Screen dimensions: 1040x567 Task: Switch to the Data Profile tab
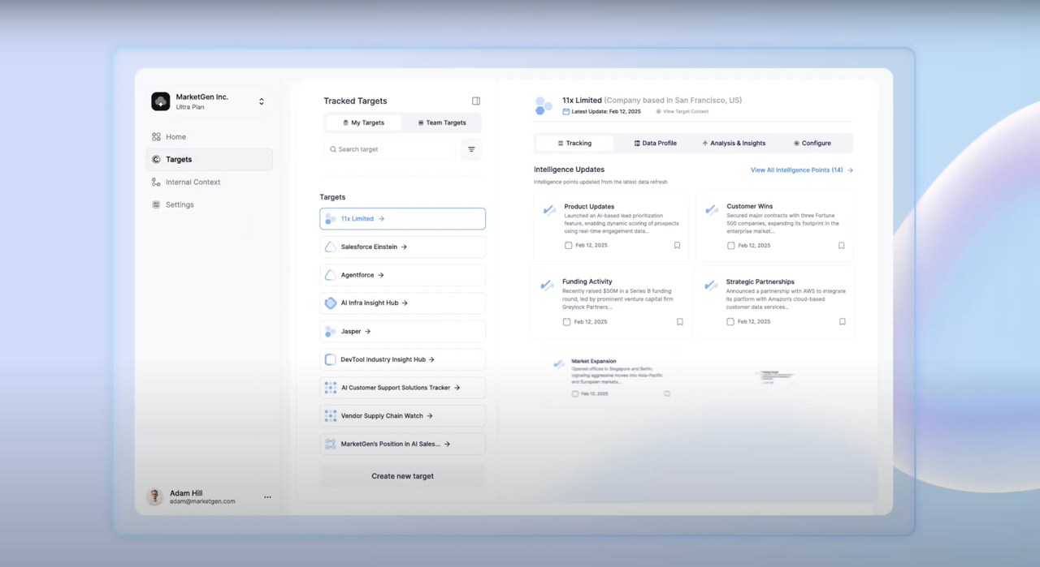pos(655,144)
